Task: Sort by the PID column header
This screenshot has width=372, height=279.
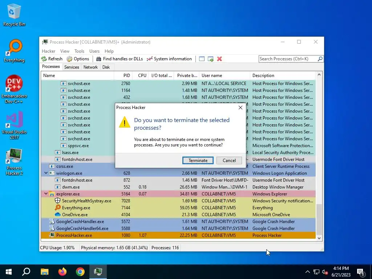Action: tap(123, 76)
